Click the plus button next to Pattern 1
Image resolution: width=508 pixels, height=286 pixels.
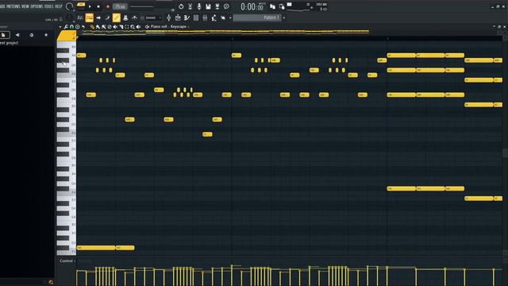[284, 17]
